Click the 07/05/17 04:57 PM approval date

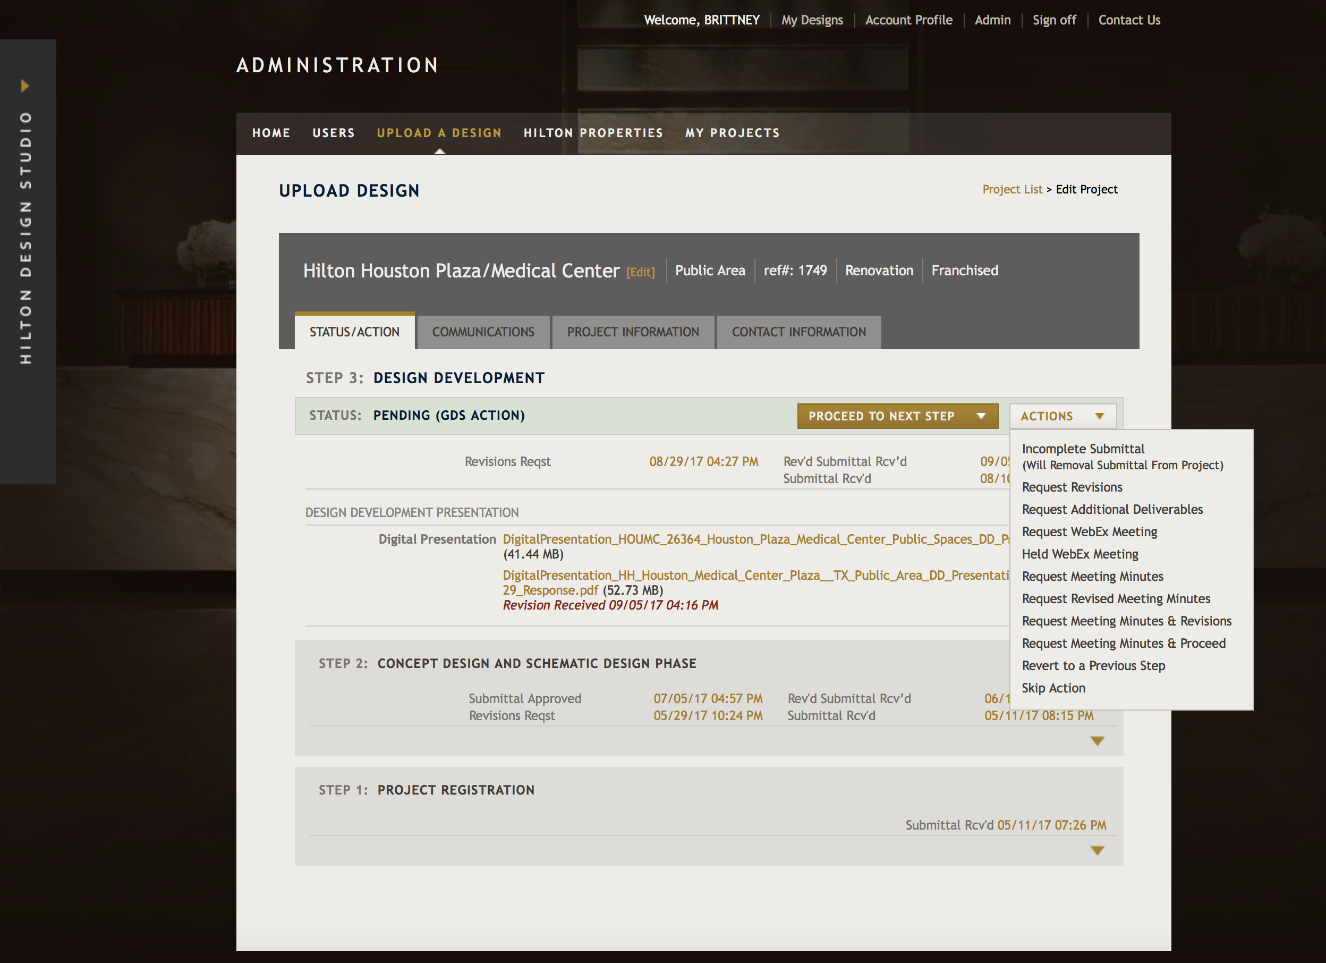coord(708,698)
